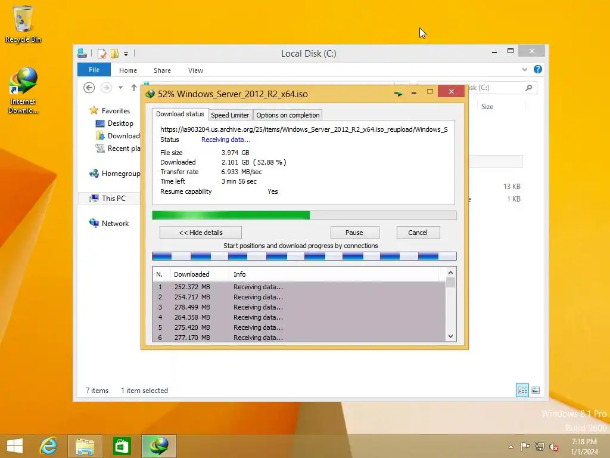610x458 pixels.
Task: Click the Info column header
Action: tap(335, 274)
